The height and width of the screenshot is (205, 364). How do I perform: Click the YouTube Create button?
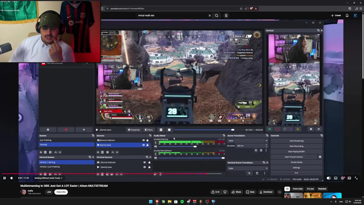[x=336, y=15]
